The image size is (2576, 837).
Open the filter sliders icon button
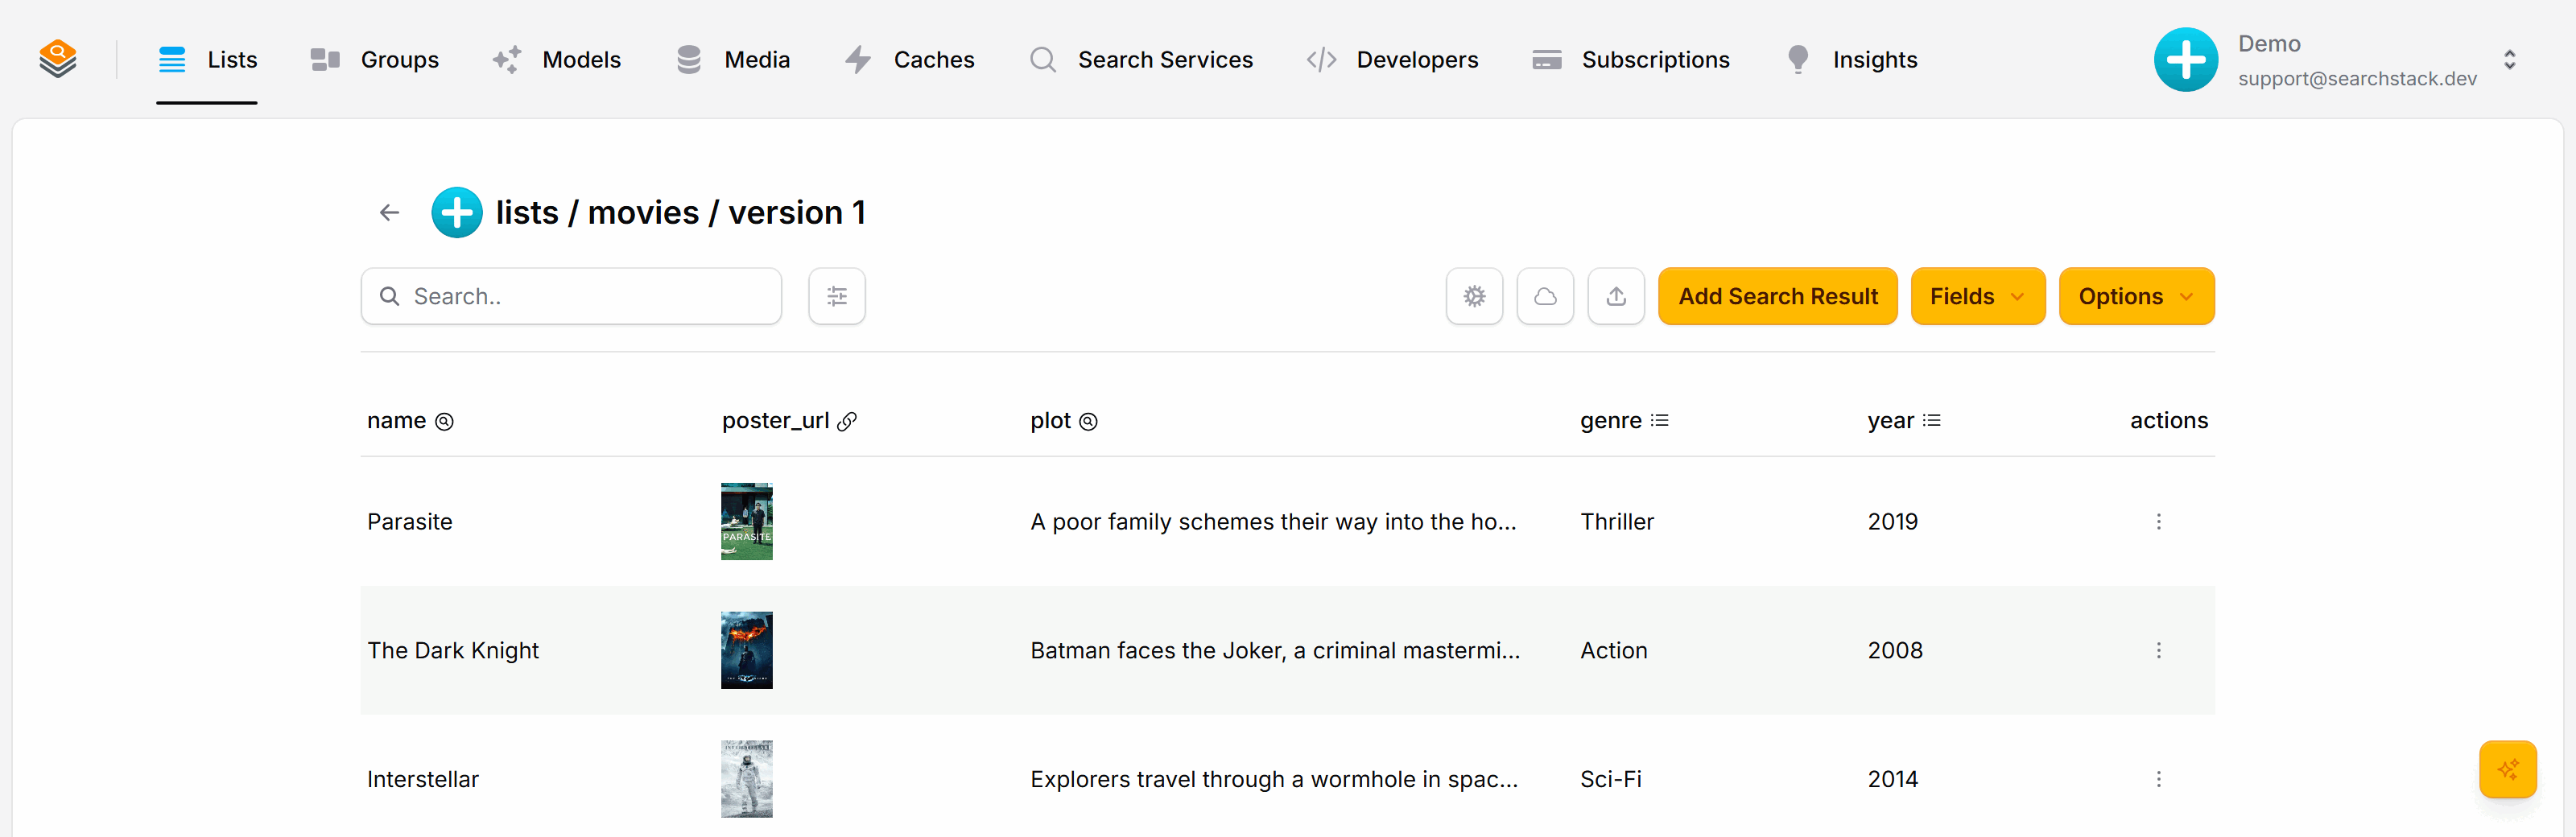[x=837, y=296]
